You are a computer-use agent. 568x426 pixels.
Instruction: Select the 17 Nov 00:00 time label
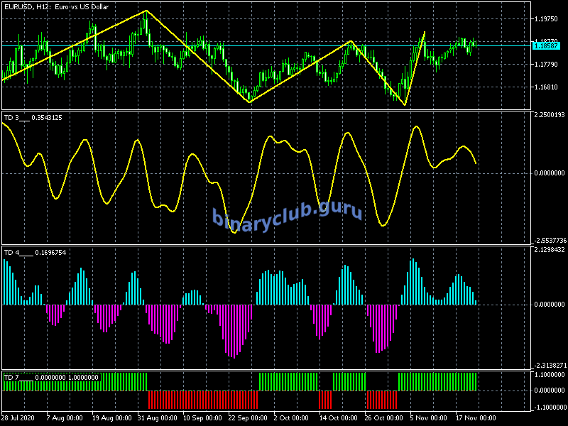point(476,418)
